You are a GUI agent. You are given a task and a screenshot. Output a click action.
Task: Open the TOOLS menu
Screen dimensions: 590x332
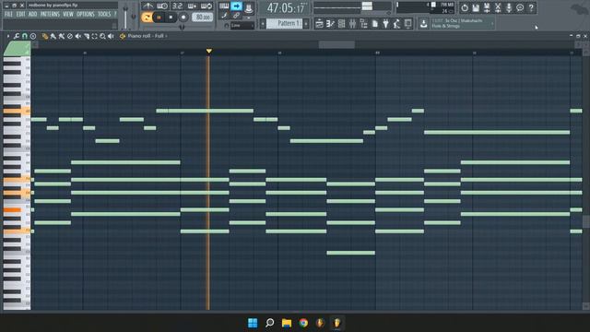tap(104, 14)
